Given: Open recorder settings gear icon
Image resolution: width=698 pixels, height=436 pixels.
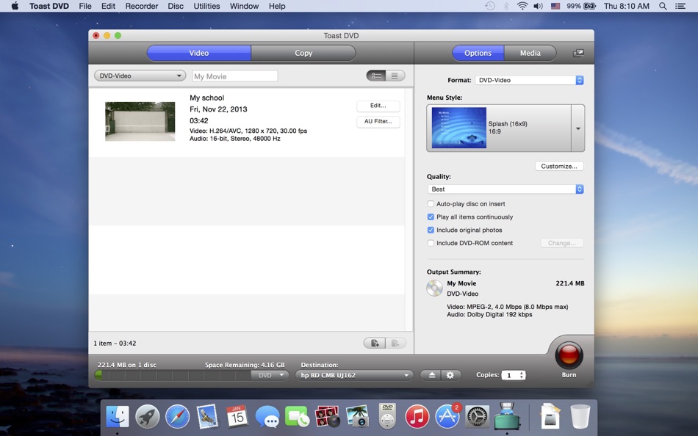Looking at the screenshot, I should [x=450, y=375].
